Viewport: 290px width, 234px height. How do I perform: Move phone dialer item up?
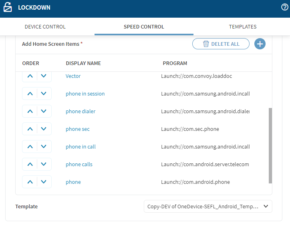[30, 111]
